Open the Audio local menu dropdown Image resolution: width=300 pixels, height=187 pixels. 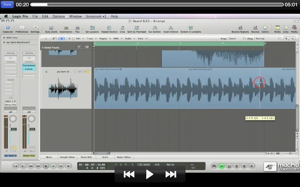(x=129, y=39)
